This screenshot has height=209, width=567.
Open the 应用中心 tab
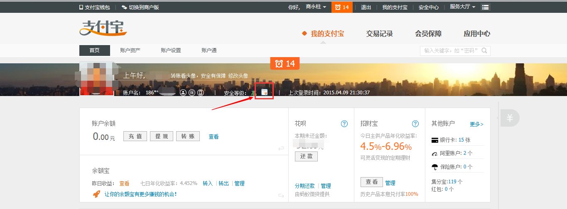[x=477, y=34]
